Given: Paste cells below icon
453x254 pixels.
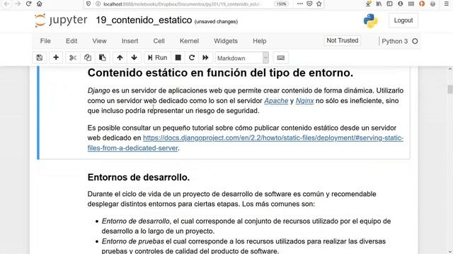Looking at the screenshot, I should [x=102, y=58].
